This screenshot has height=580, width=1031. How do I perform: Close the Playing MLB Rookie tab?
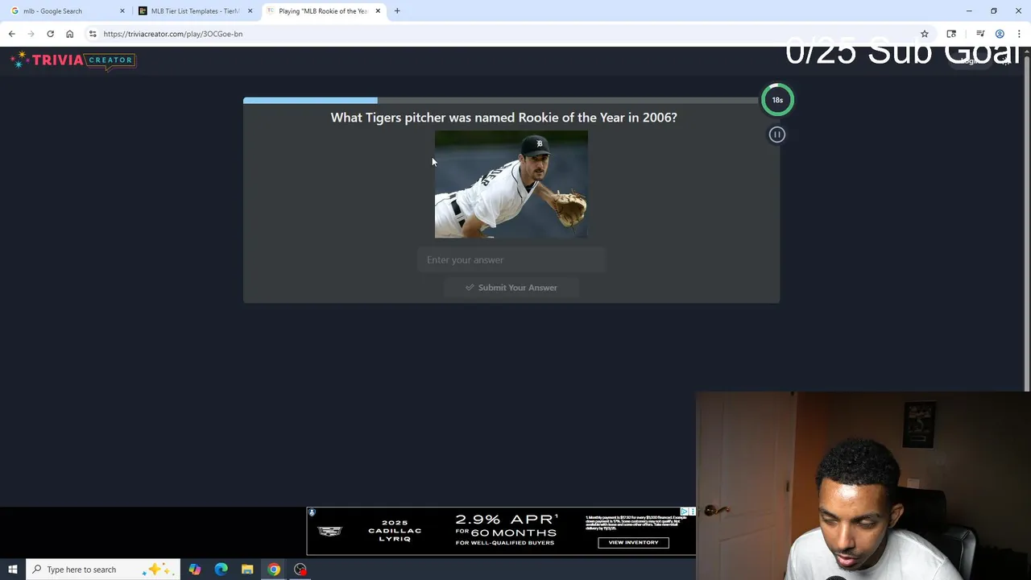[378, 11]
